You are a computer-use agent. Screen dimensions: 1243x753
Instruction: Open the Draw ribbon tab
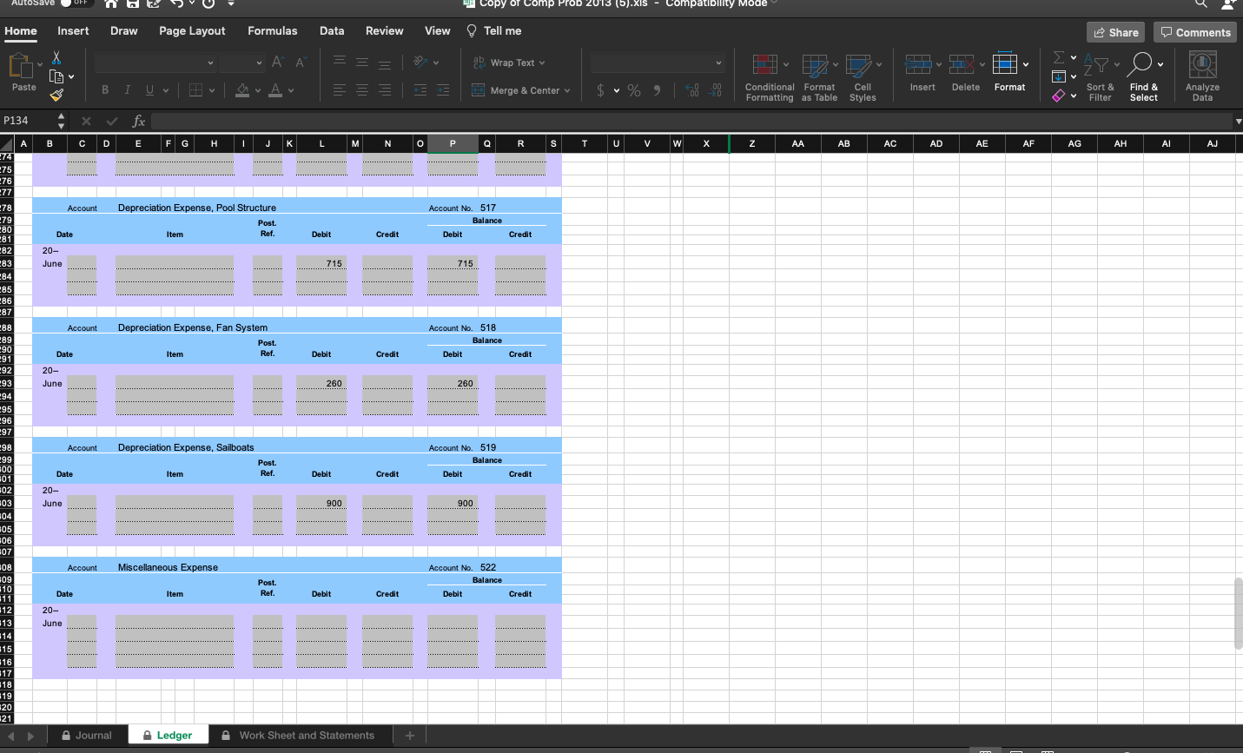tap(124, 30)
